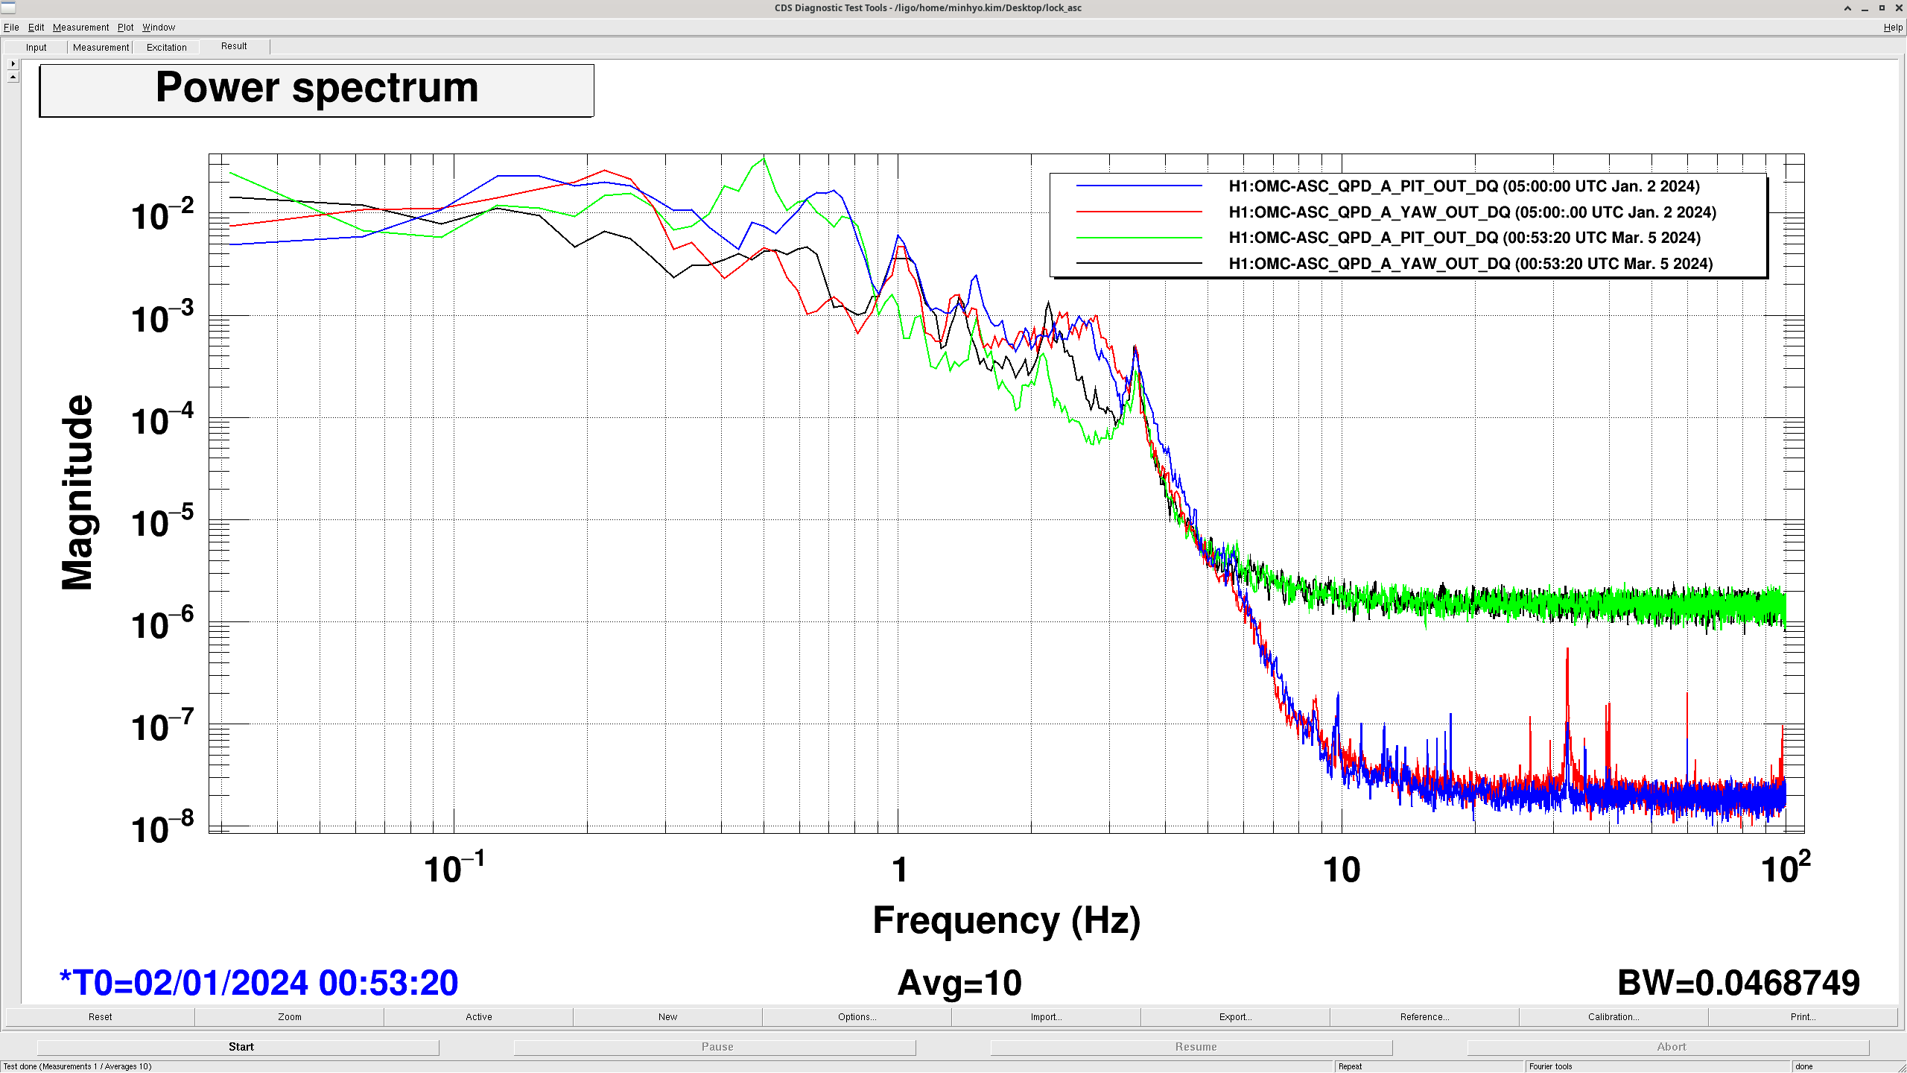Image resolution: width=1907 pixels, height=1073 pixels.
Task: Click the right-arrow expand button beside plot
Action: [x=13, y=63]
